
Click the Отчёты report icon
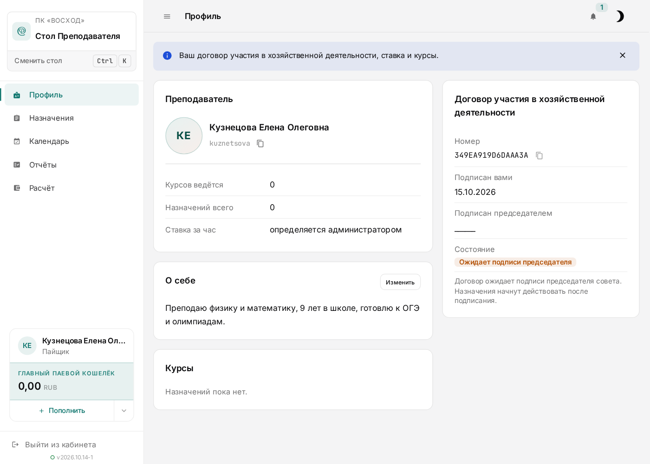[17, 165]
